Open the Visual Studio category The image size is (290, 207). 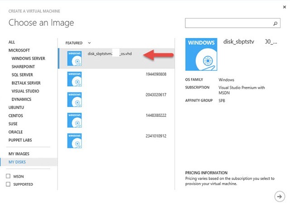(x=25, y=91)
